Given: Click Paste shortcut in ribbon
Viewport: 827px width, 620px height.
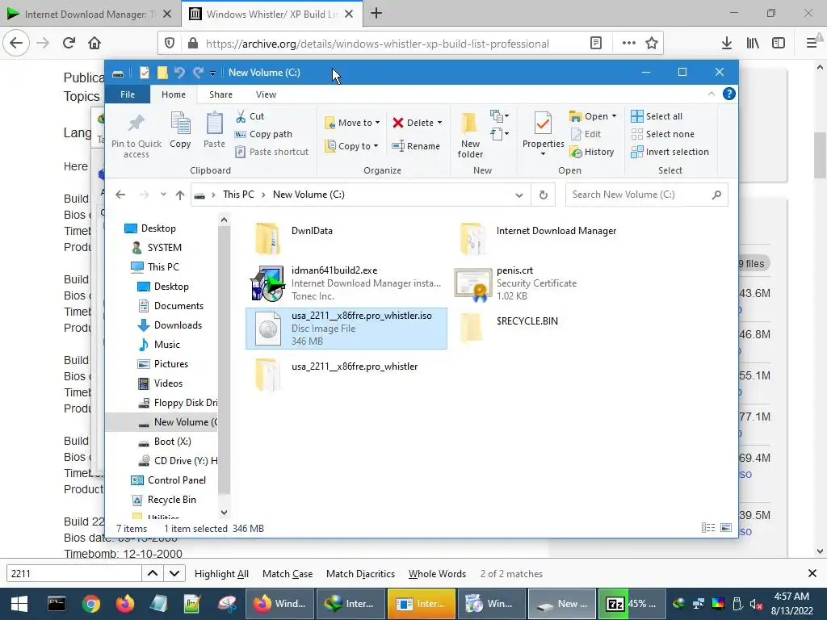Looking at the screenshot, I should [271, 152].
